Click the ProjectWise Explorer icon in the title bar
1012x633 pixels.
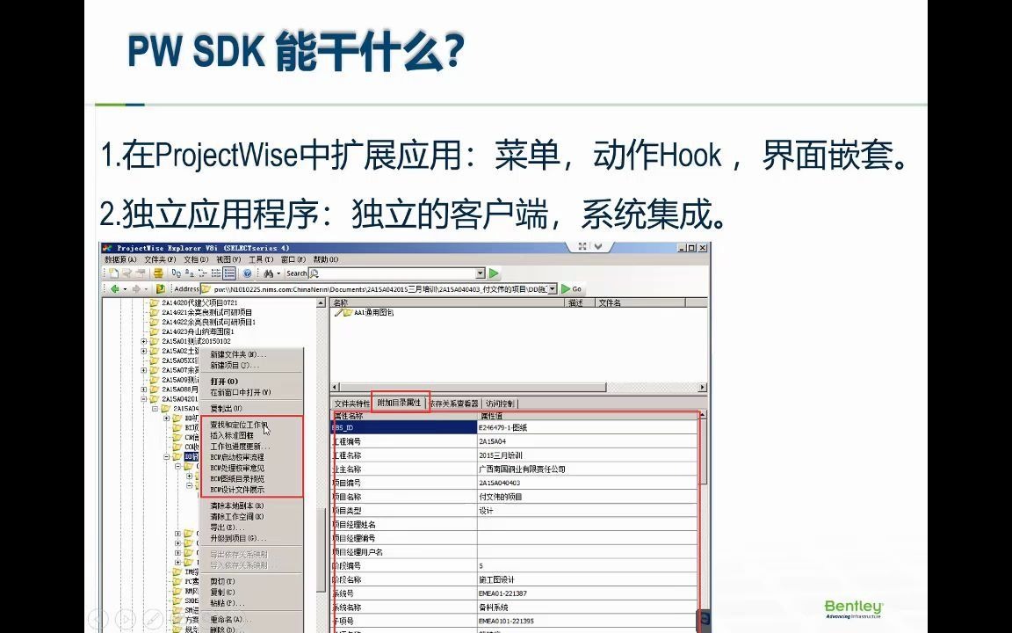click(x=109, y=249)
